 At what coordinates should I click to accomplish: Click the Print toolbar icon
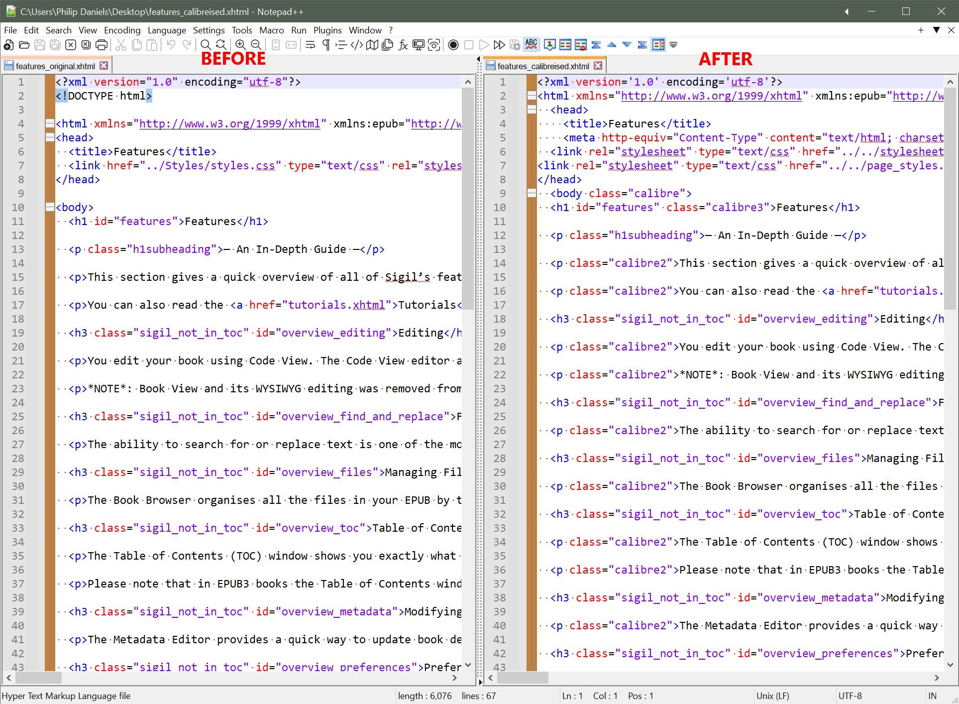pyautogui.click(x=101, y=45)
